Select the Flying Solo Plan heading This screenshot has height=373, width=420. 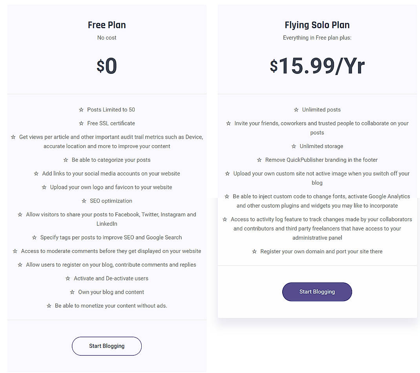(317, 25)
